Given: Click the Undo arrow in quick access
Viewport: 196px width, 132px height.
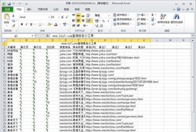Looking at the screenshot, I should point(13,4).
